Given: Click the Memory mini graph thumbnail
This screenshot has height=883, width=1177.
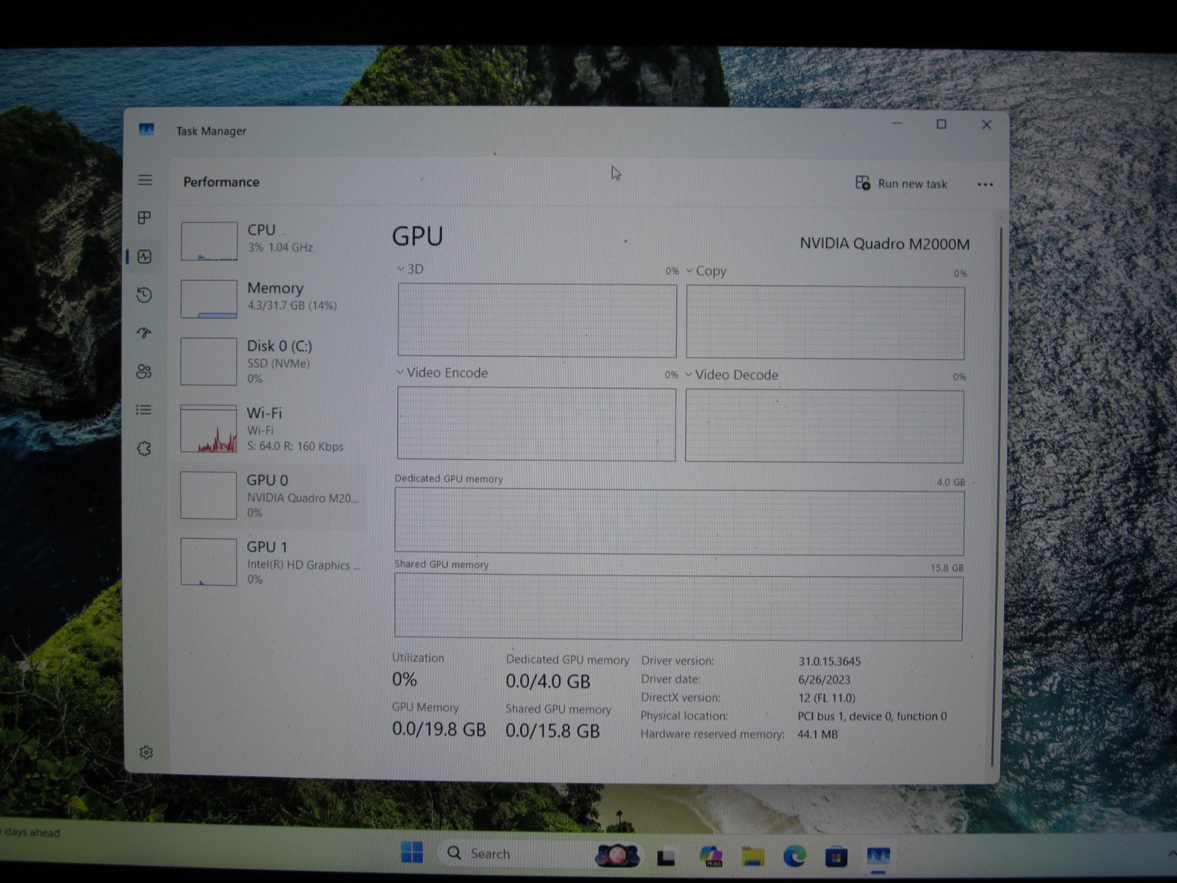Looking at the screenshot, I should pyautogui.click(x=209, y=299).
